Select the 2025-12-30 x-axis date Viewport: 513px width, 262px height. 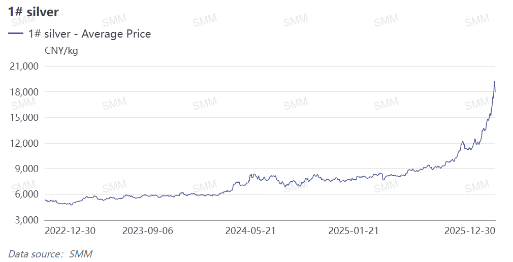(469, 231)
